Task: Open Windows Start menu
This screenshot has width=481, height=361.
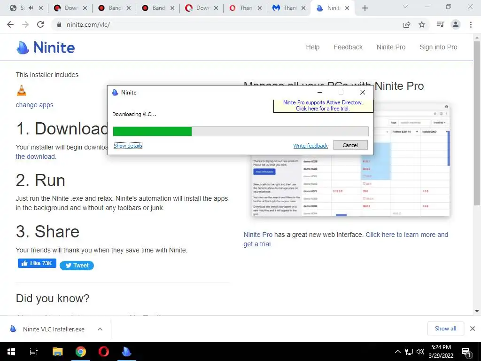Action: point(11,352)
